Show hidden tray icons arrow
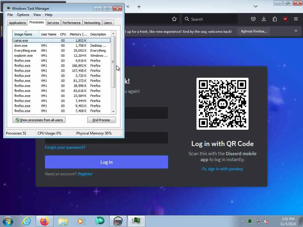The width and height of the screenshot is (303, 227). [x=243, y=221]
